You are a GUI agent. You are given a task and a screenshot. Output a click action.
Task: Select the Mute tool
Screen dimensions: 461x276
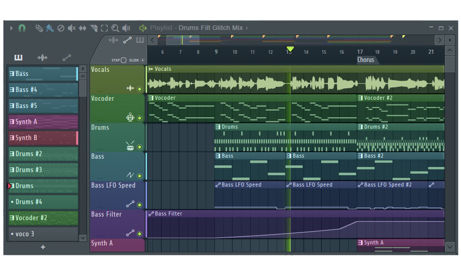(71, 28)
